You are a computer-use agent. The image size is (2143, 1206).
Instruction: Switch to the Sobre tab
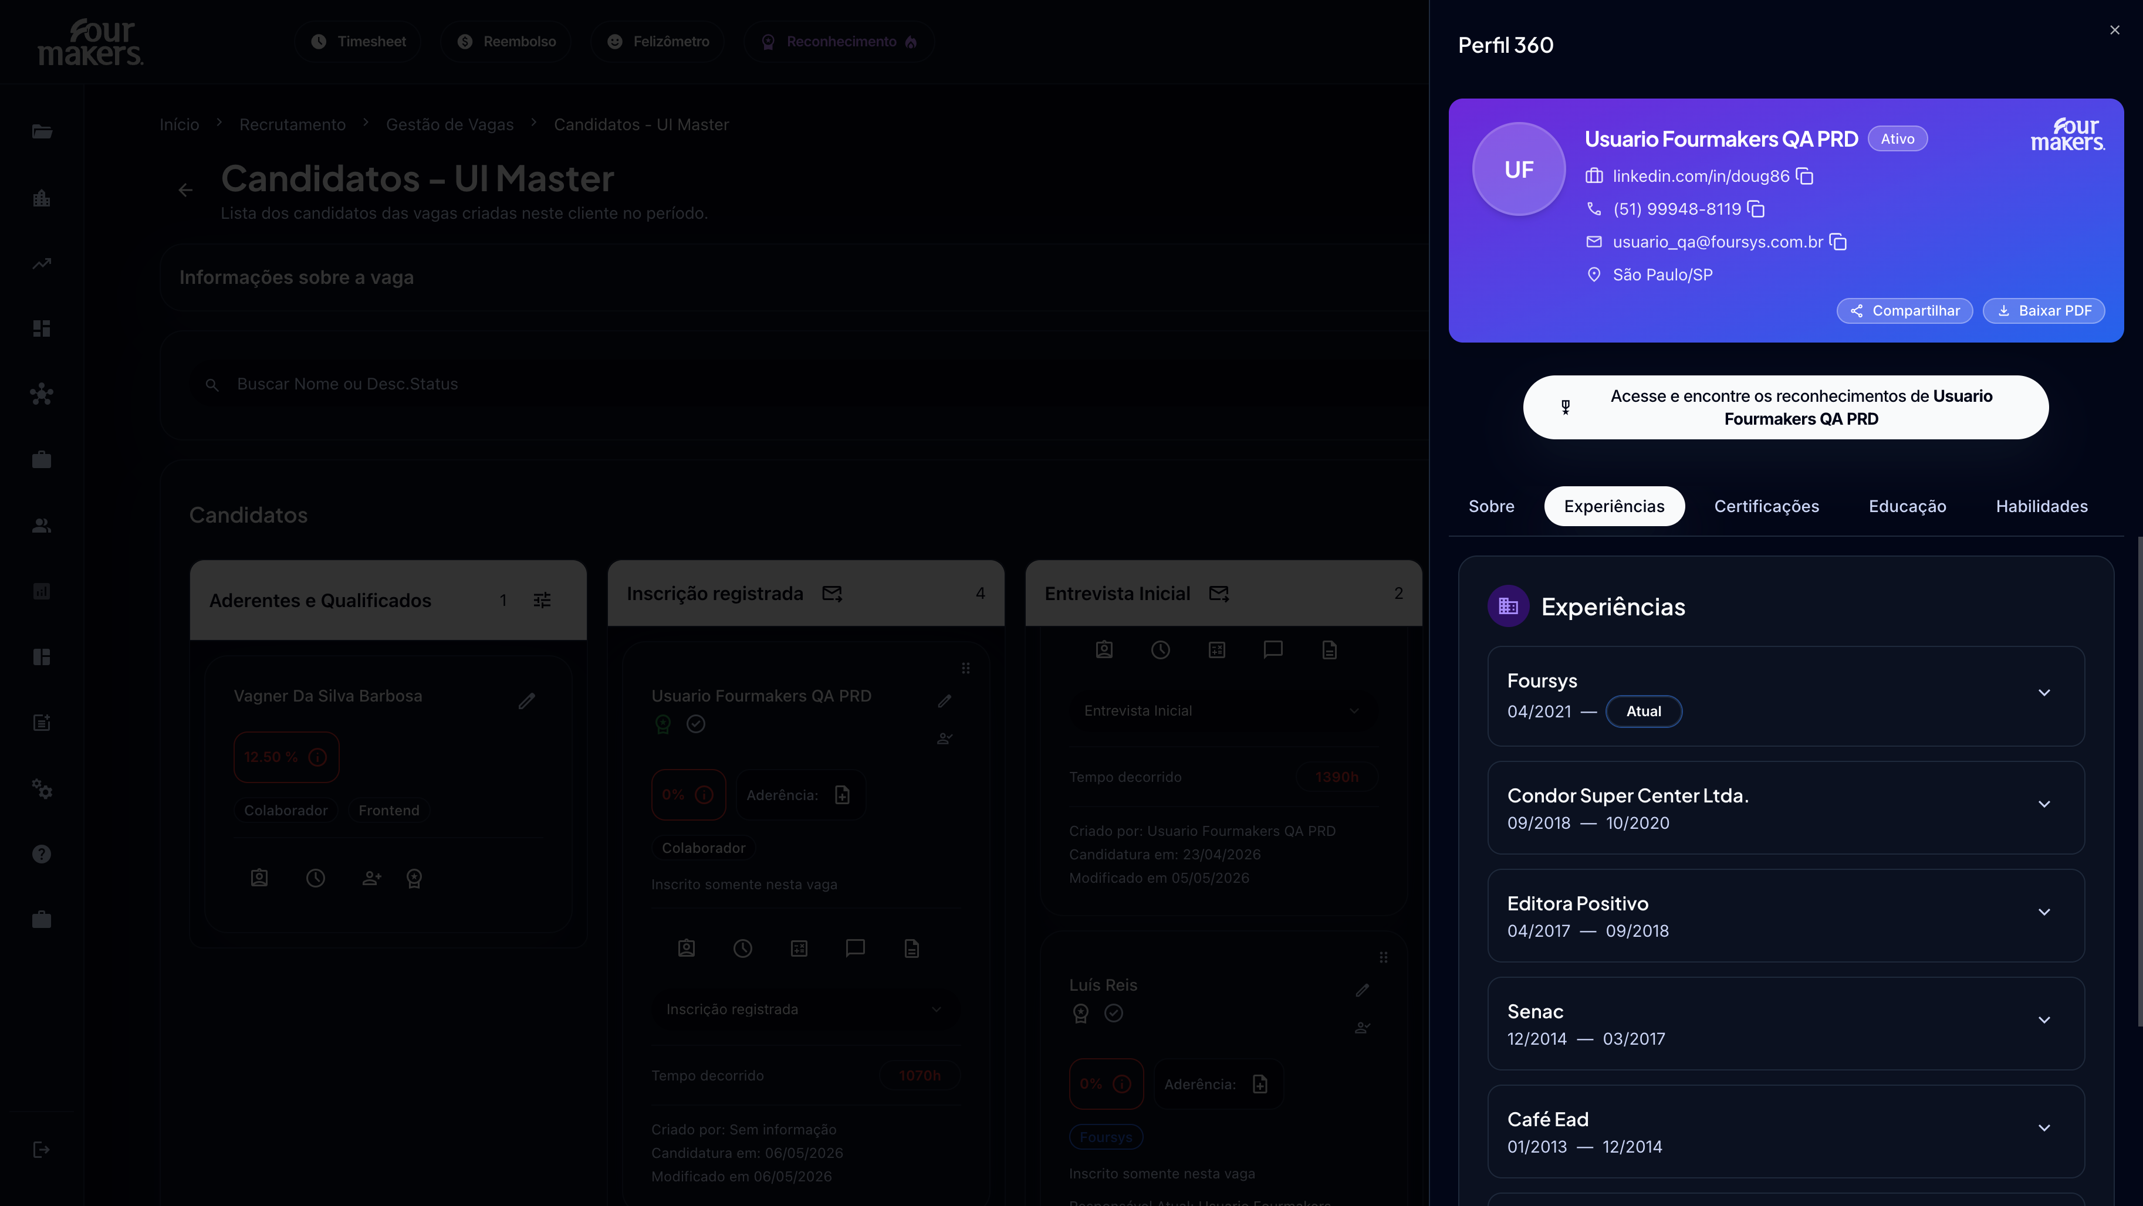pos(1491,507)
